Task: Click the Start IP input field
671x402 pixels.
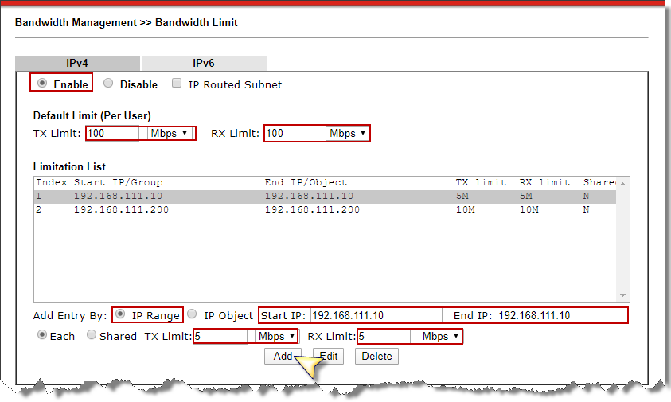Action: [x=376, y=316]
